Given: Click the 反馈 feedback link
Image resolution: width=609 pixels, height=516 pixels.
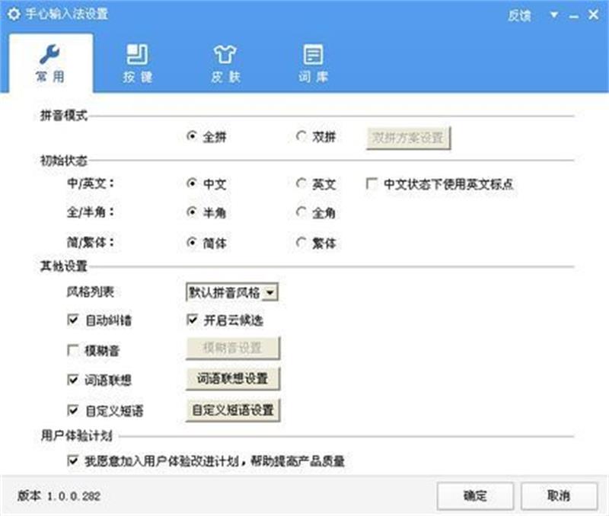Looking at the screenshot, I should [x=519, y=15].
